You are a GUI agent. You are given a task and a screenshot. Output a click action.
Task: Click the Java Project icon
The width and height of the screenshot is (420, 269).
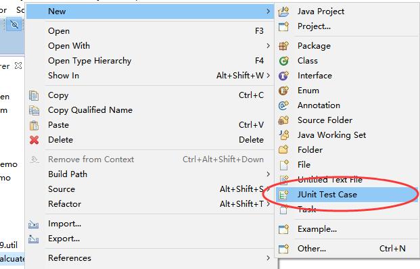tap(283, 11)
